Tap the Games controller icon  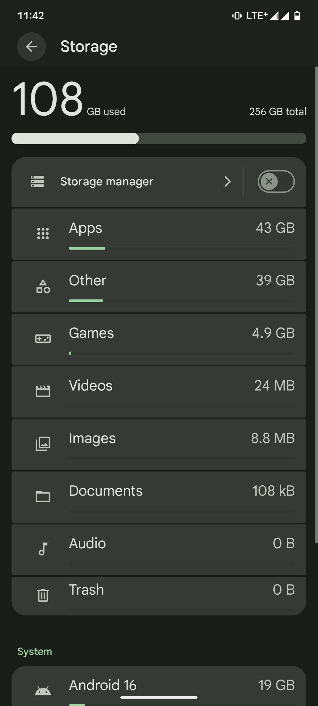[x=43, y=339]
